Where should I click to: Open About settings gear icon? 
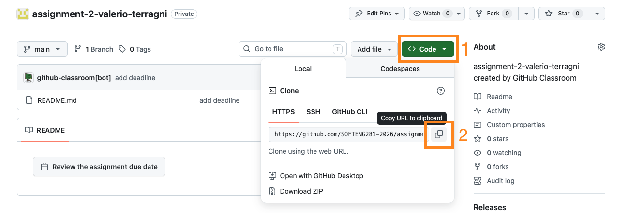(601, 47)
